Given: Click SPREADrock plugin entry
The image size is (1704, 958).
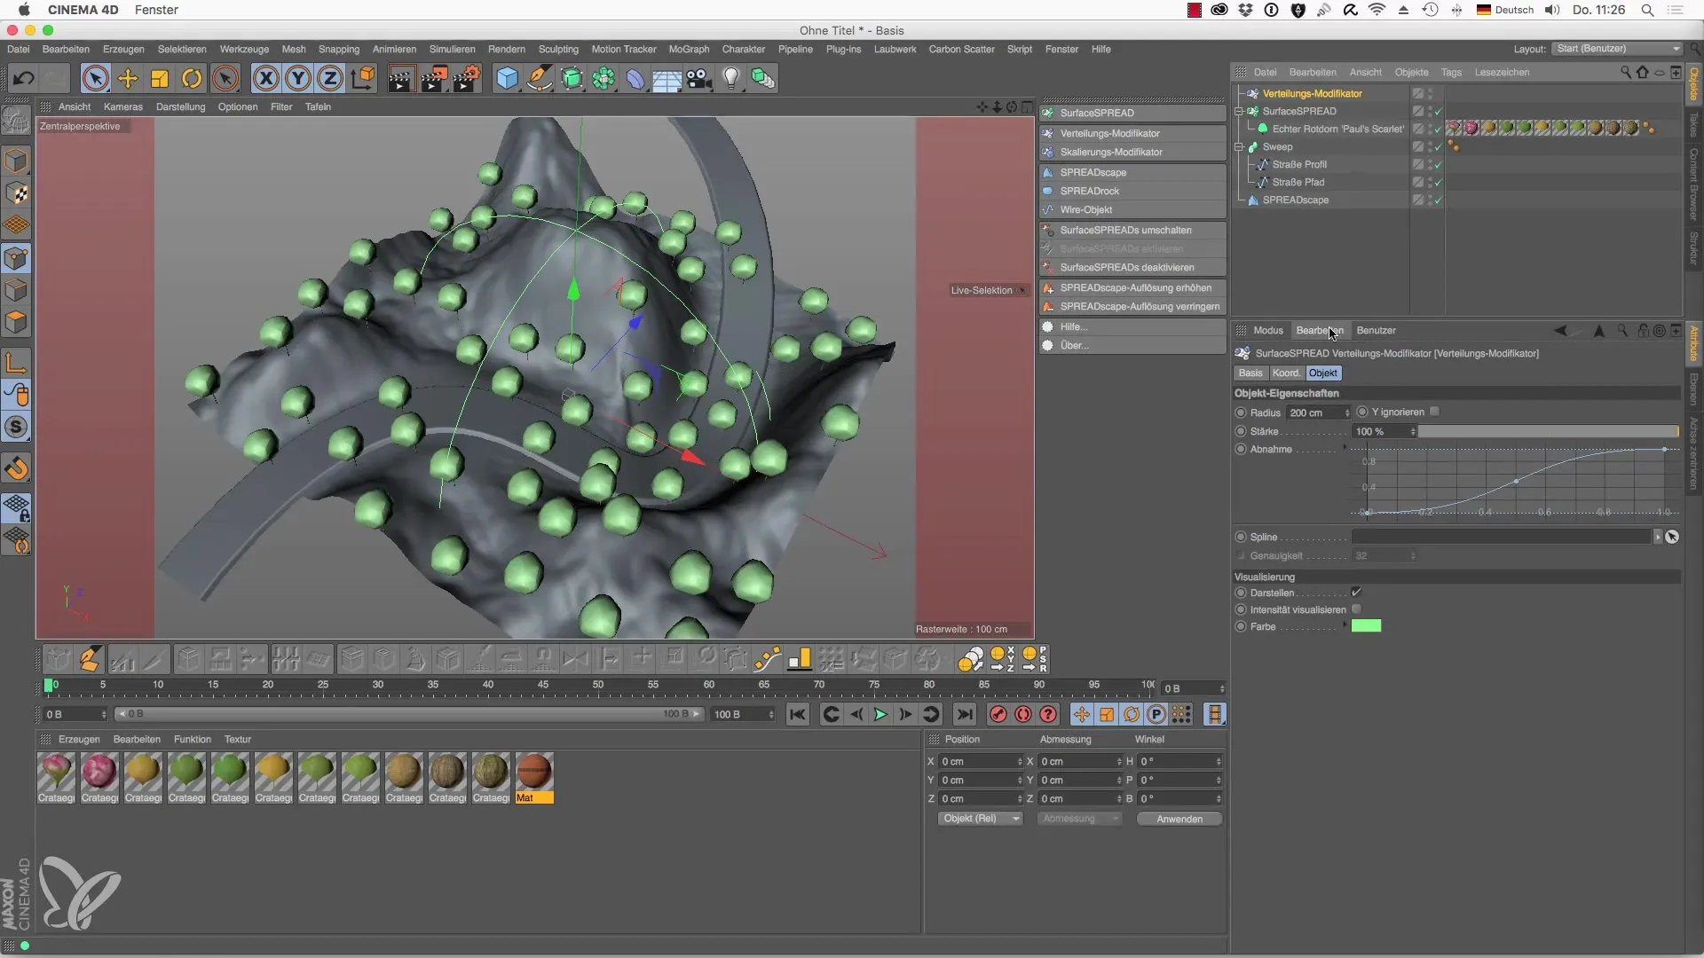Looking at the screenshot, I should pos(1132,192).
